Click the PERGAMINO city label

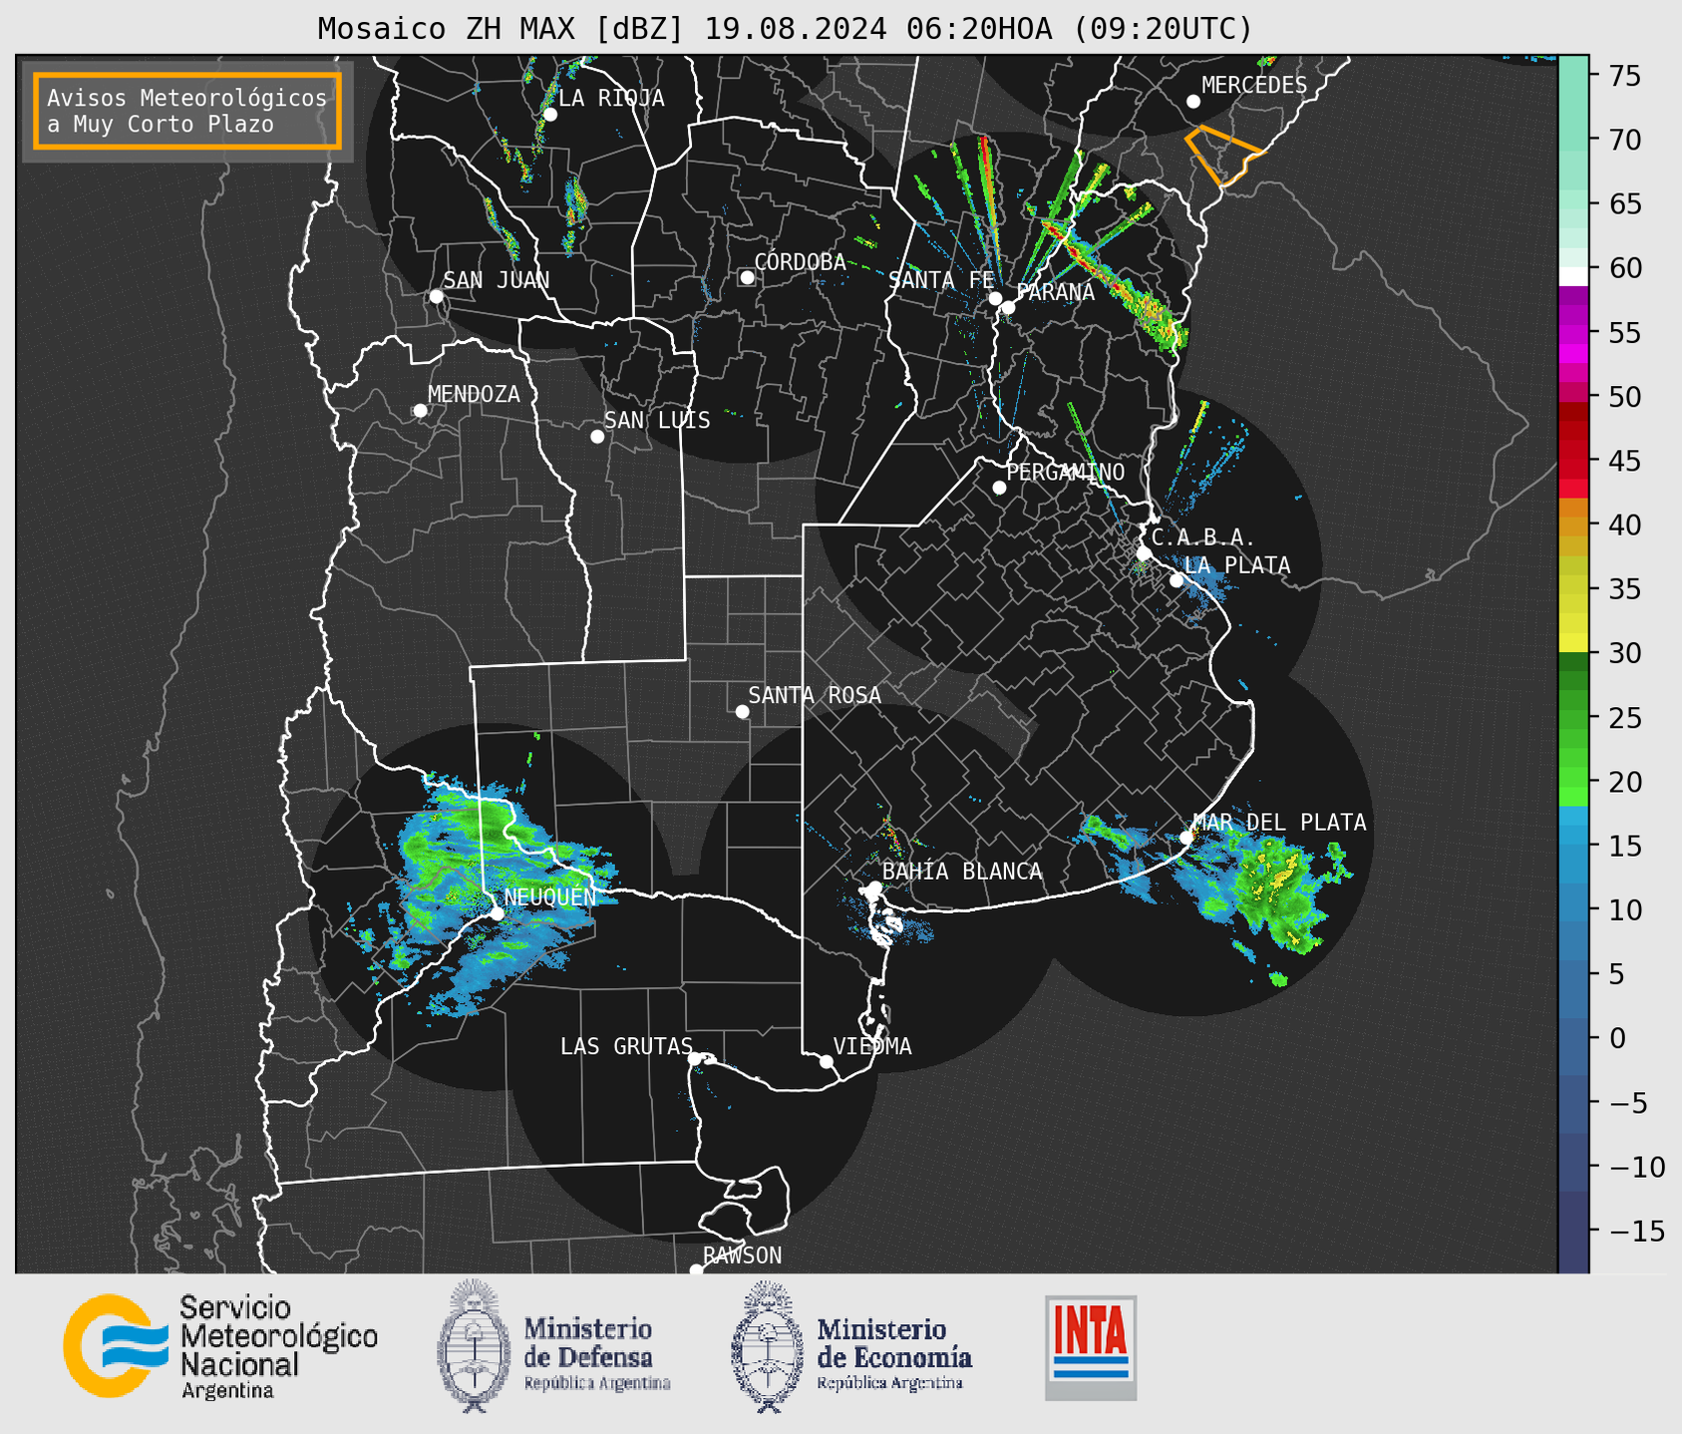coord(1065,472)
